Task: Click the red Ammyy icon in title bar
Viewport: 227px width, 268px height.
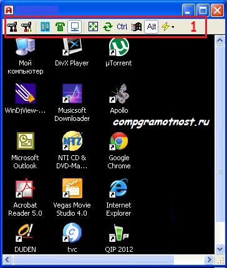Action: click(9, 9)
